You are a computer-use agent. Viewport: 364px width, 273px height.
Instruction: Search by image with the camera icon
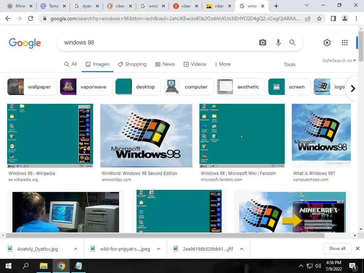coord(263,43)
